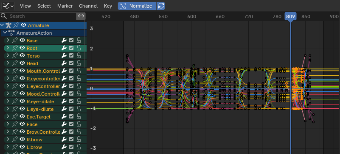The width and height of the screenshot is (340, 154).
Task: Expand the Head channel group
Action: click(8, 63)
